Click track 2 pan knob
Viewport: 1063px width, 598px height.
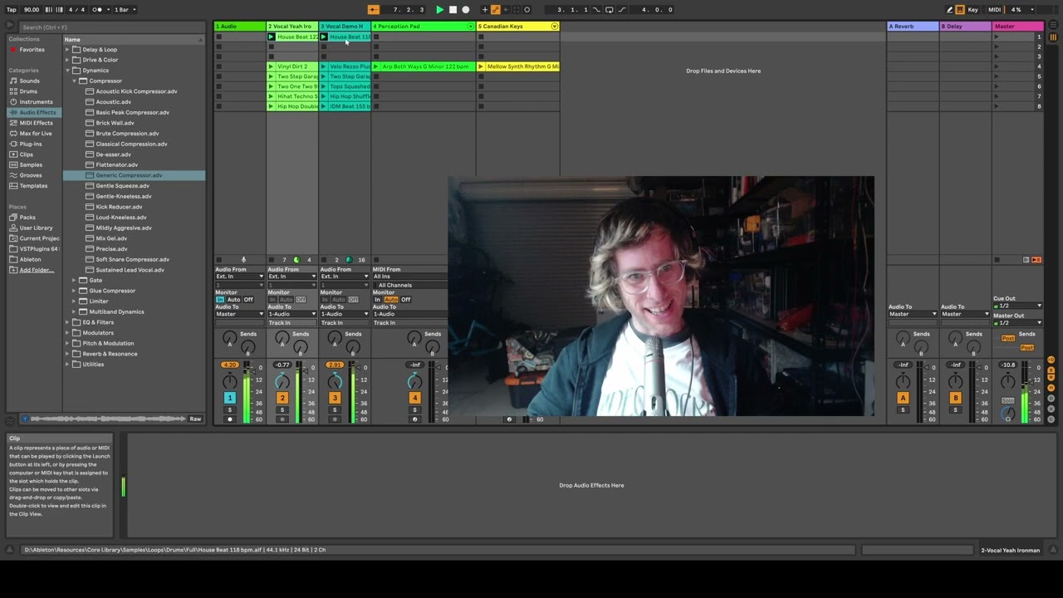(282, 381)
